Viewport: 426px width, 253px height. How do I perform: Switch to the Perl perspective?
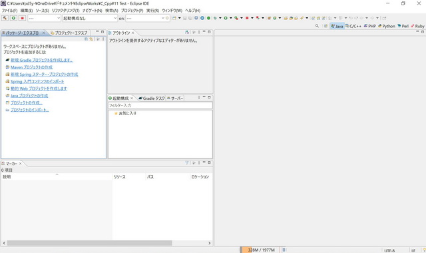(x=403, y=26)
